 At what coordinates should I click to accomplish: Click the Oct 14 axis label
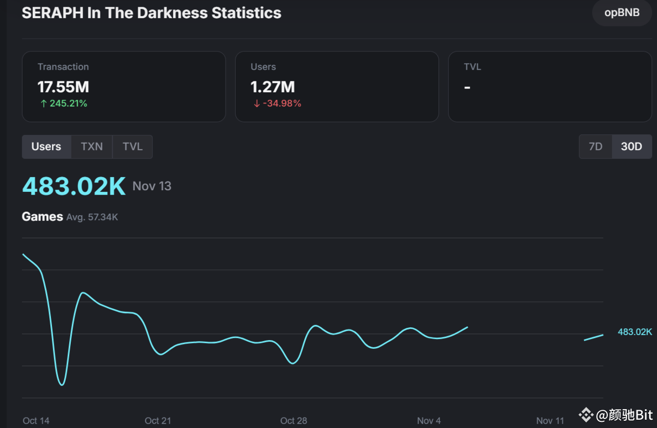tap(35, 421)
